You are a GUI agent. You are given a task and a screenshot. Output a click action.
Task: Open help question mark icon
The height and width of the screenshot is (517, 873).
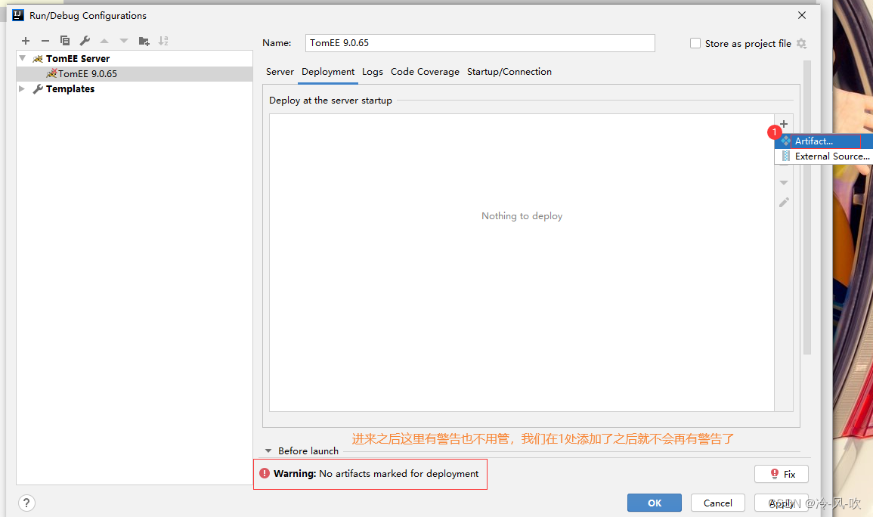pos(26,503)
